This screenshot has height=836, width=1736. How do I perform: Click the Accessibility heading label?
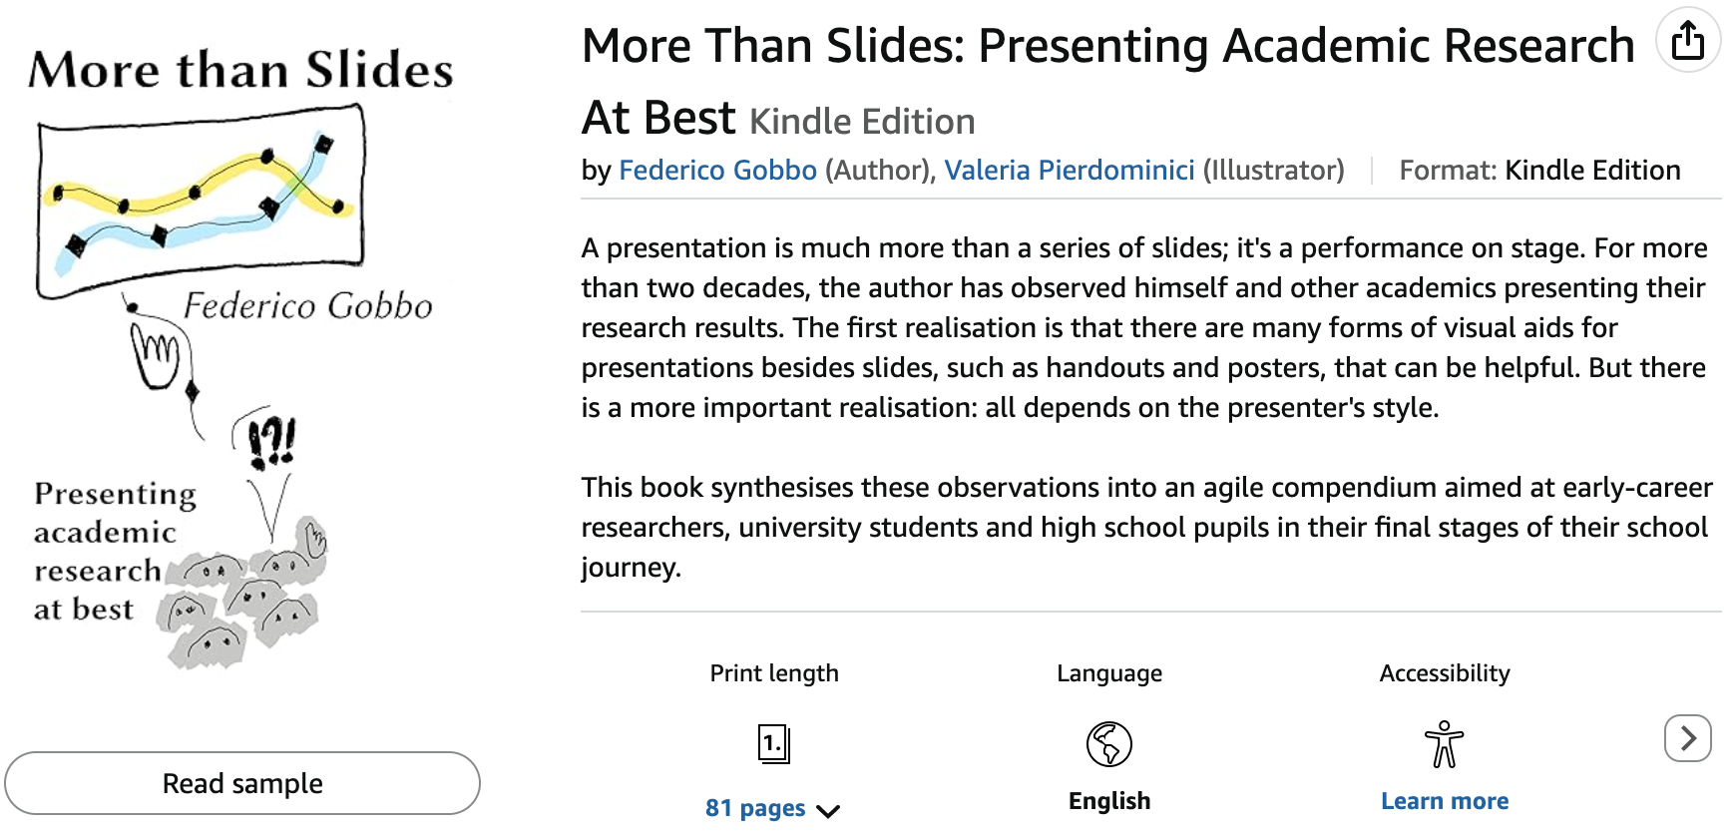pyautogui.click(x=1444, y=673)
